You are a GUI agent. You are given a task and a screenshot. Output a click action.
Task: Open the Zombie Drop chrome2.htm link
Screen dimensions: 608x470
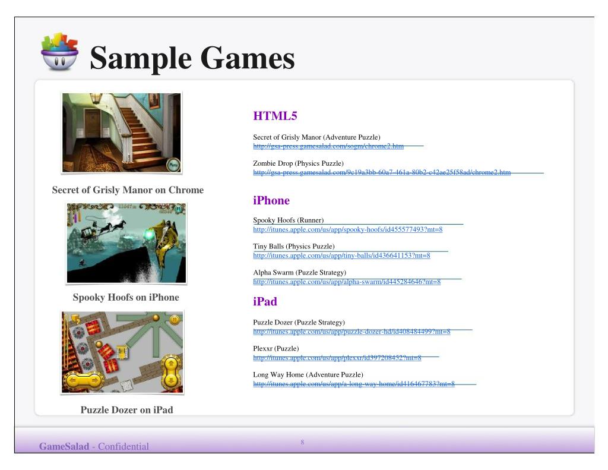pyautogui.click(x=382, y=172)
